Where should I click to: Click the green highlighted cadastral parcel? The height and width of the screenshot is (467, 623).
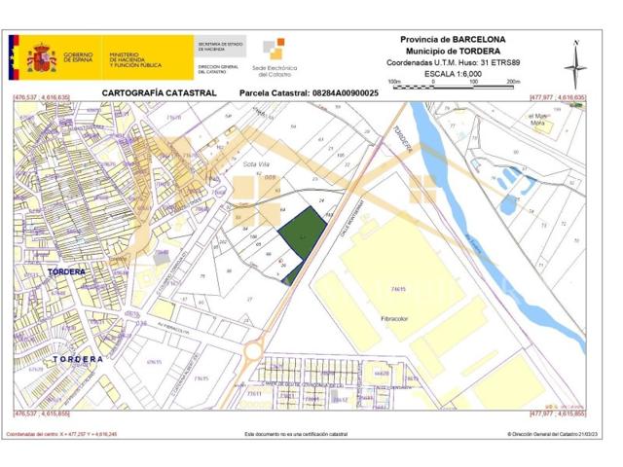303,233
